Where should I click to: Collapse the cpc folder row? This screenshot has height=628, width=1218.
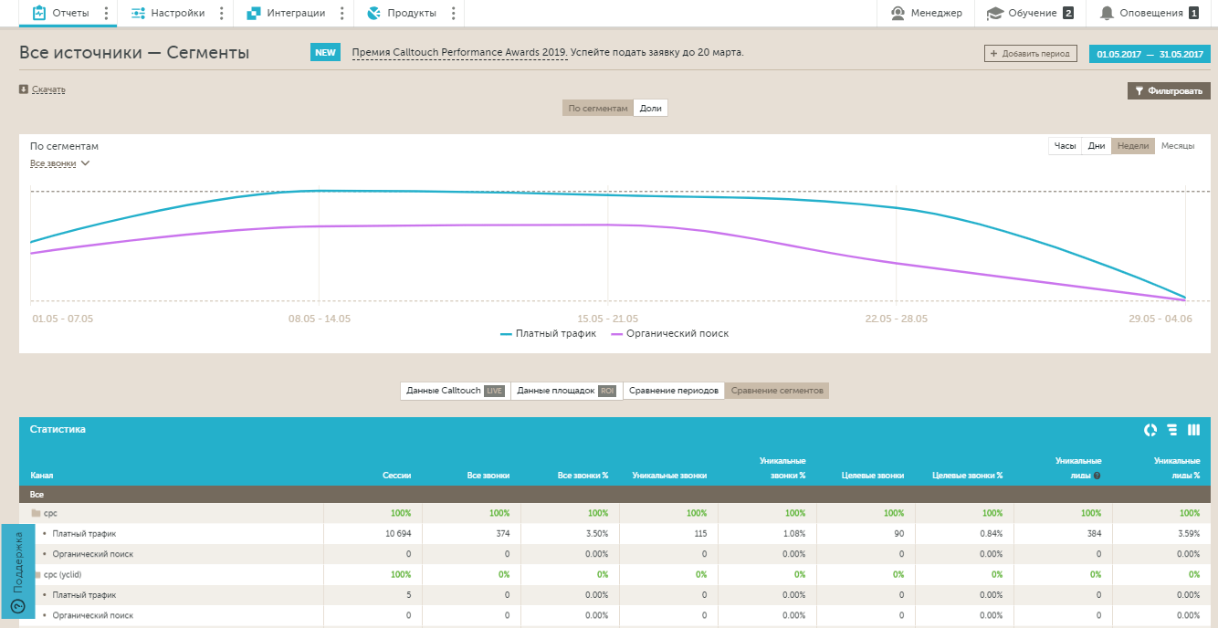[37, 513]
